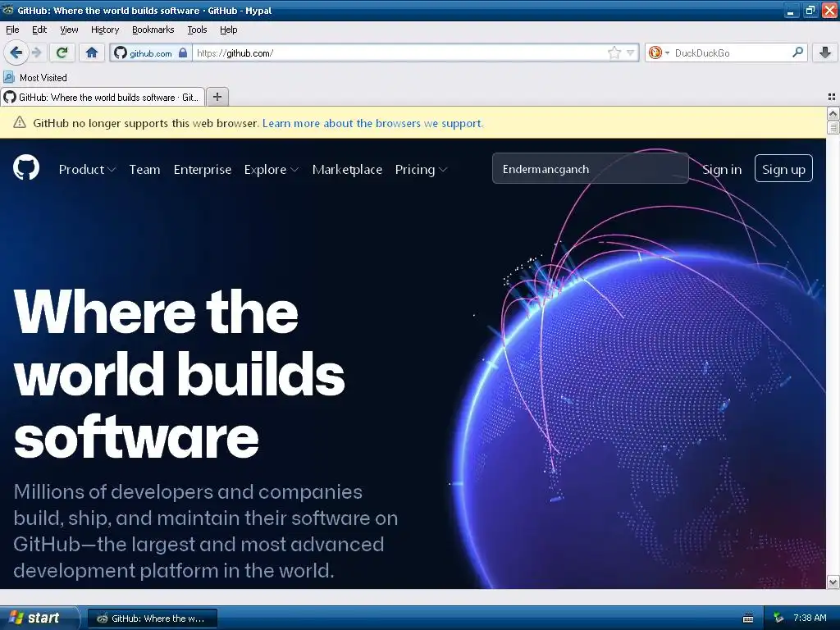Image resolution: width=840 pixels, height=630 pixels.
Task: Open the Most Visited bookmarks folder
Action: point(35,78)
